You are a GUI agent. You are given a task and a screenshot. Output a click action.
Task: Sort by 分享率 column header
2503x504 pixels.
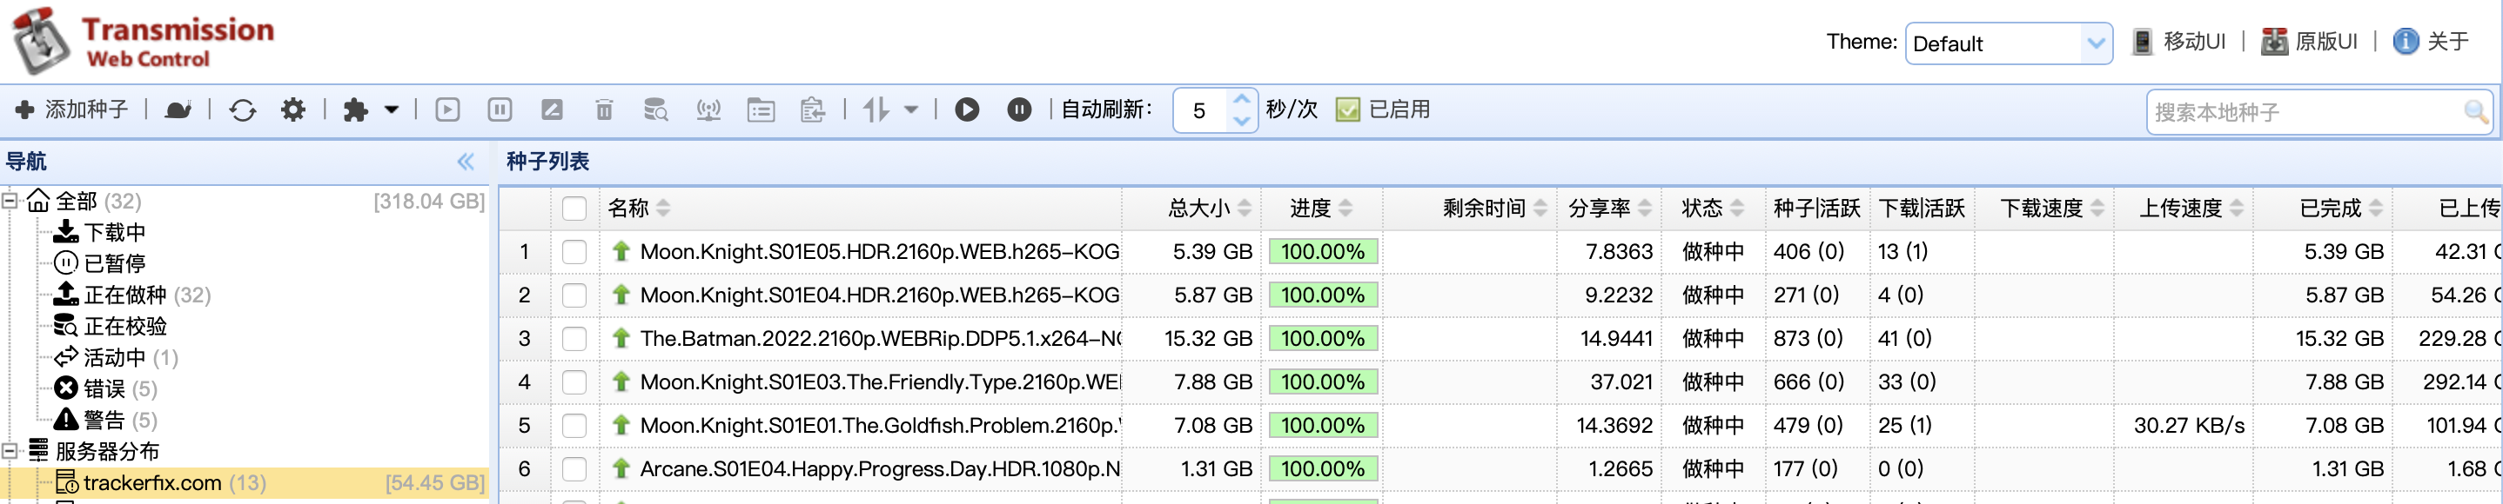1609,208
